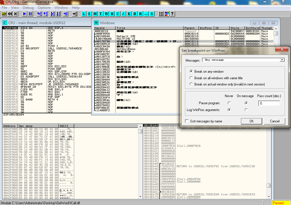291x205 pixels.
Task: Click the Pass count input field
Action: coord(269,103)
